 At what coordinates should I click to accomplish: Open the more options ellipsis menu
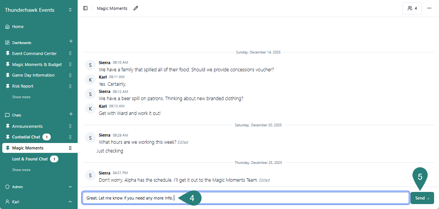click(429, 8)
